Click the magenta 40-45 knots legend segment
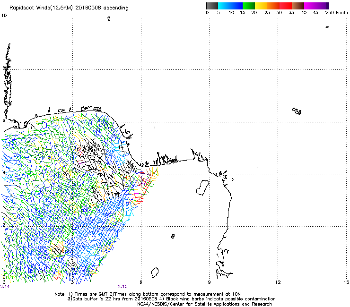 [x=310, y=6]
